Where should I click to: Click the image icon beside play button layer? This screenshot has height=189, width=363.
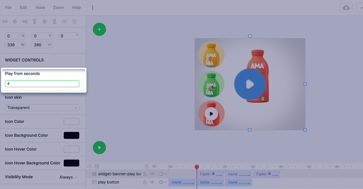click(x=94, y=182)
